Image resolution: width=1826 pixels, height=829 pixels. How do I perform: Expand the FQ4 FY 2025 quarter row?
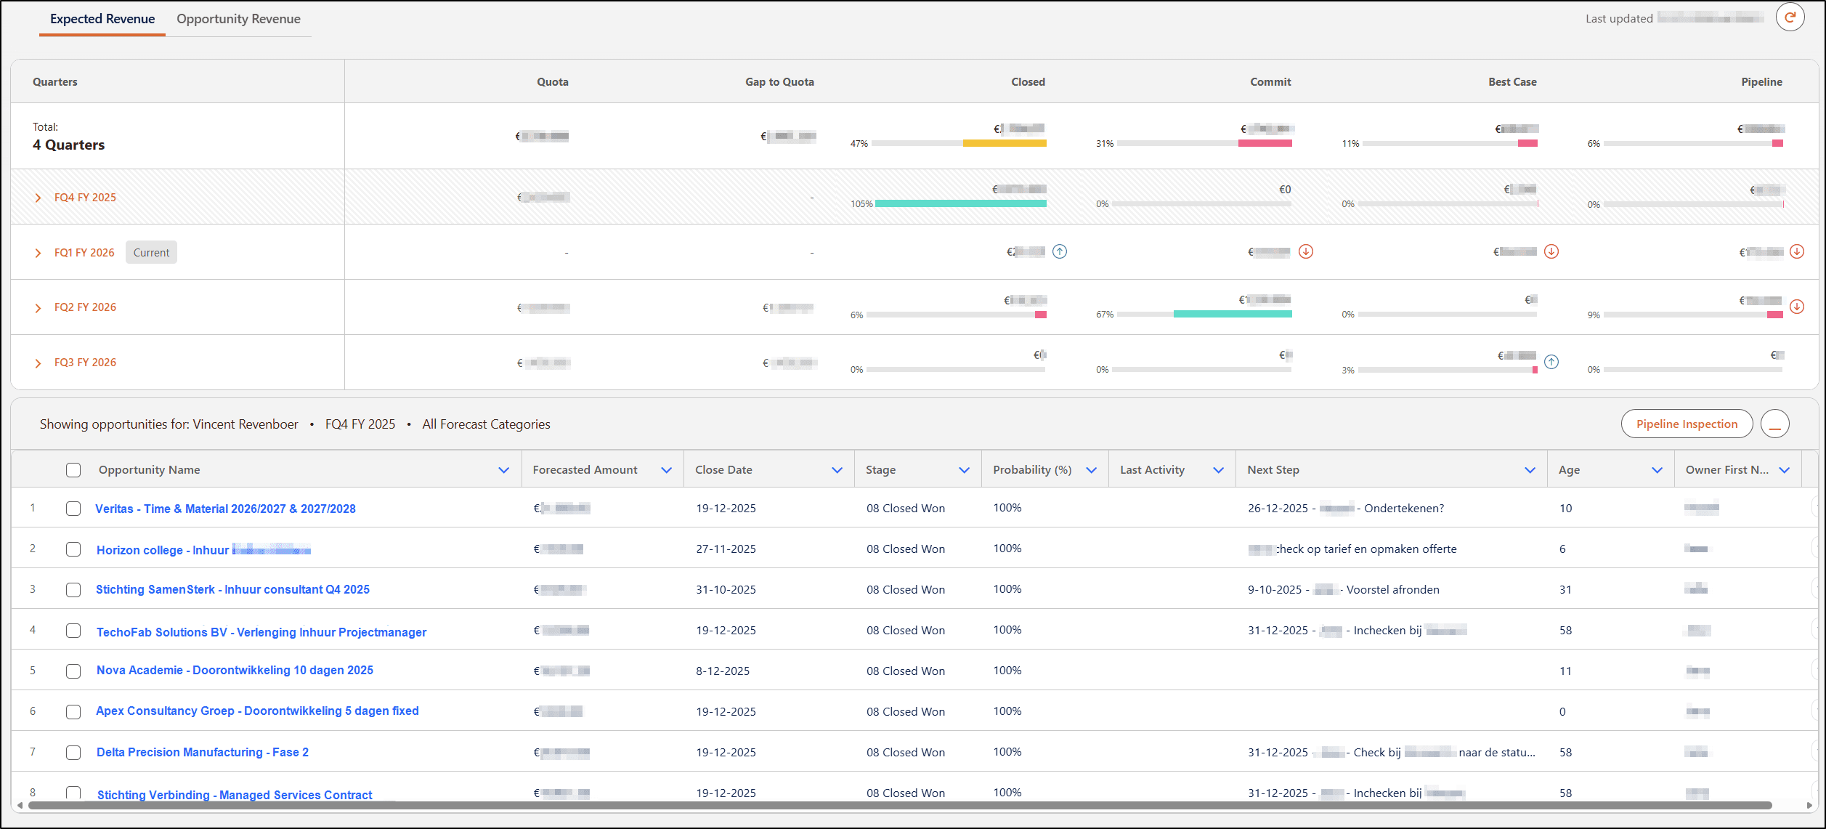coord(38,198)
